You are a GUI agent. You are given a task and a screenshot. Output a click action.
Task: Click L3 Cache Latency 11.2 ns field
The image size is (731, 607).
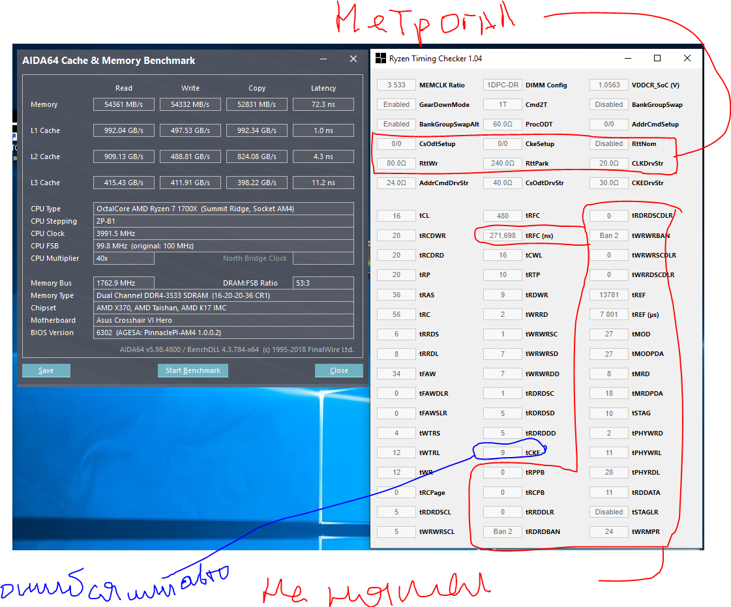click(x=323, y=183)
